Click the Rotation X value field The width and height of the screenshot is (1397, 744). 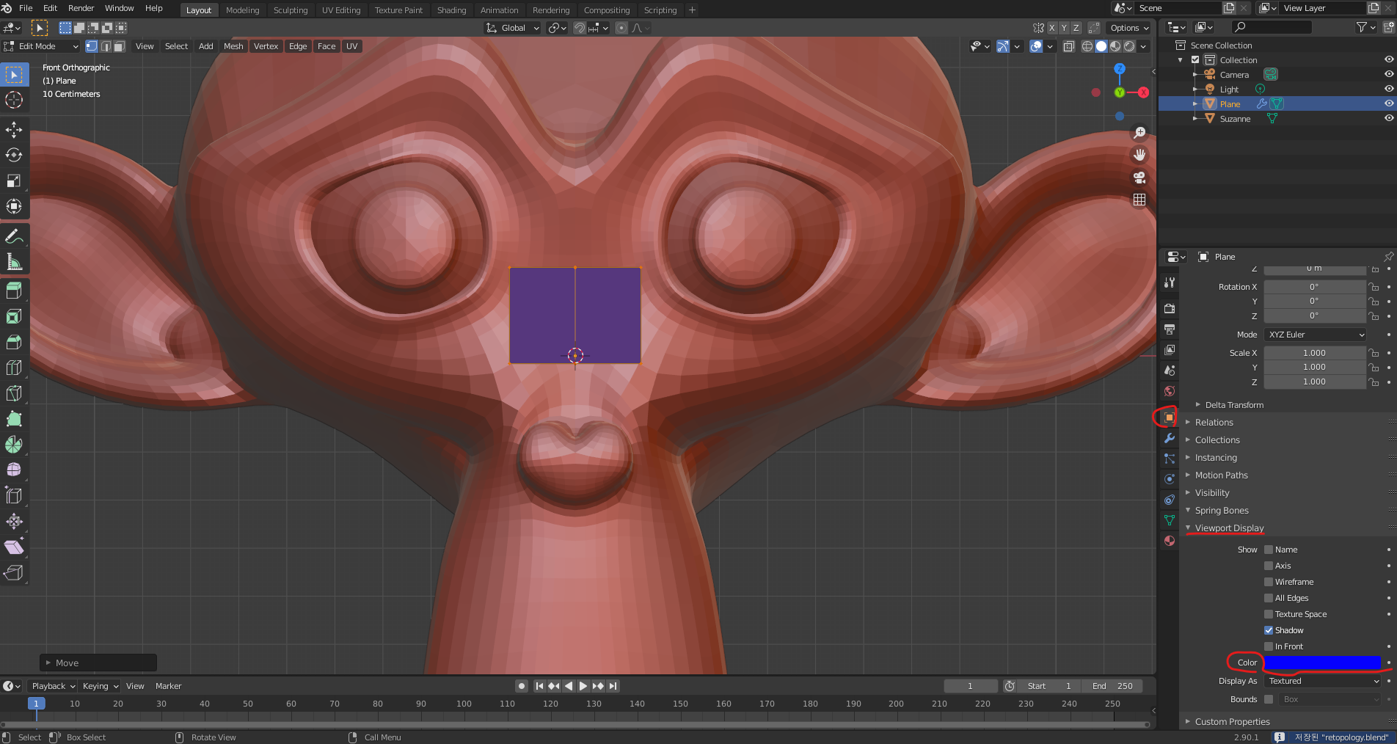pyautogui.click(x=1314, y=287)
